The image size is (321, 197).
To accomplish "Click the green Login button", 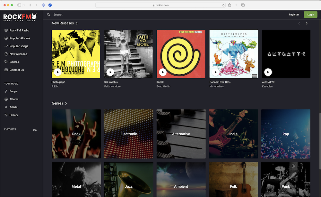I will pyautogui.click(x=310, y=14).
